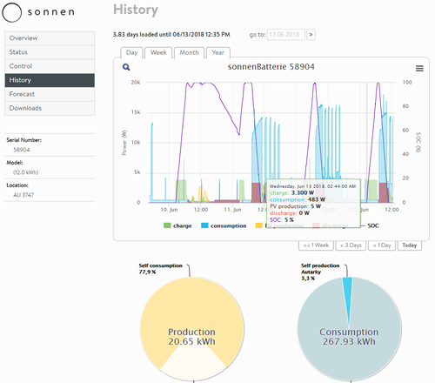Image resolution: width=435 pixels, height=383 pixels.
Task: Click the blue consumption legend swatch
Action: 204,225
